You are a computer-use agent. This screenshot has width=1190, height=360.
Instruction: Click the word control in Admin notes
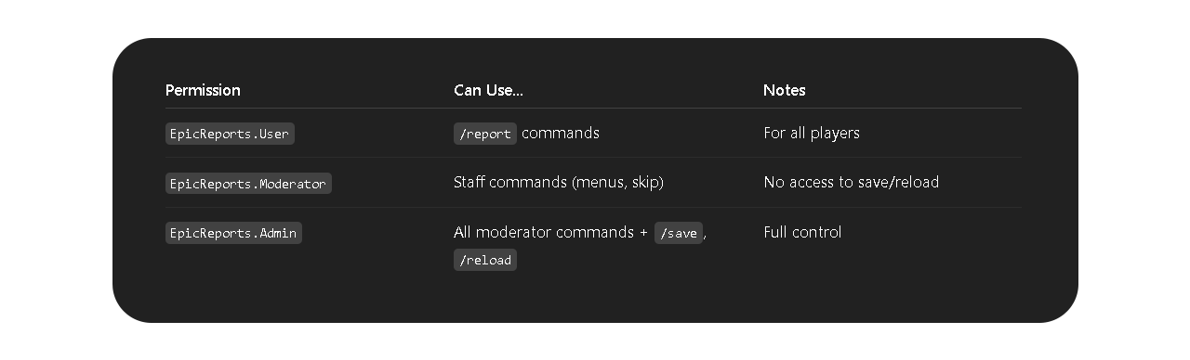pos(816,232)
